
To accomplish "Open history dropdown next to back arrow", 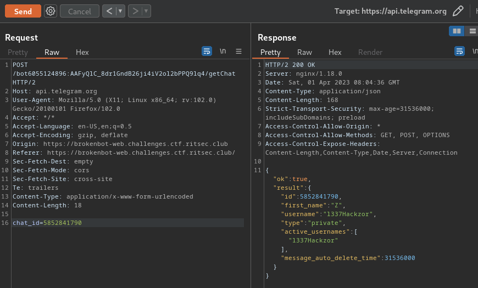I will [x=120, y=12].
